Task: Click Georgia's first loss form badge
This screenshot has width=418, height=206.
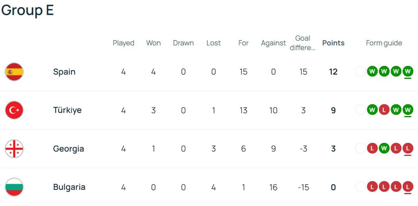Action: [x=372, y=149]
